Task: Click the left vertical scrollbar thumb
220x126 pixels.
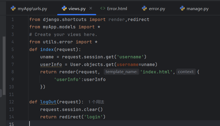Action: (x=4, y=66)
